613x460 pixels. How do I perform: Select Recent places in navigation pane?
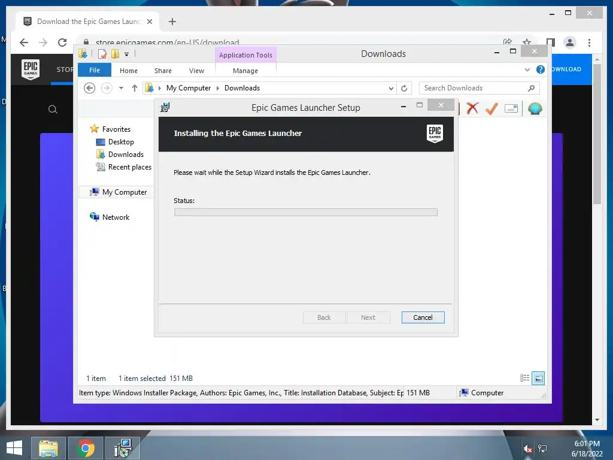(124, 167)
